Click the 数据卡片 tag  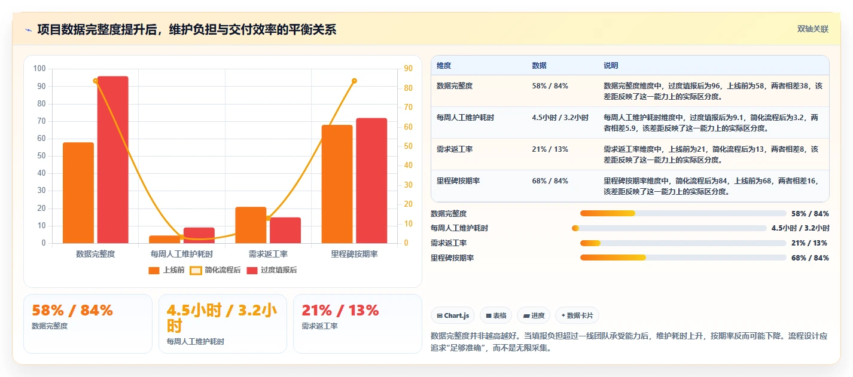(577, 315)
